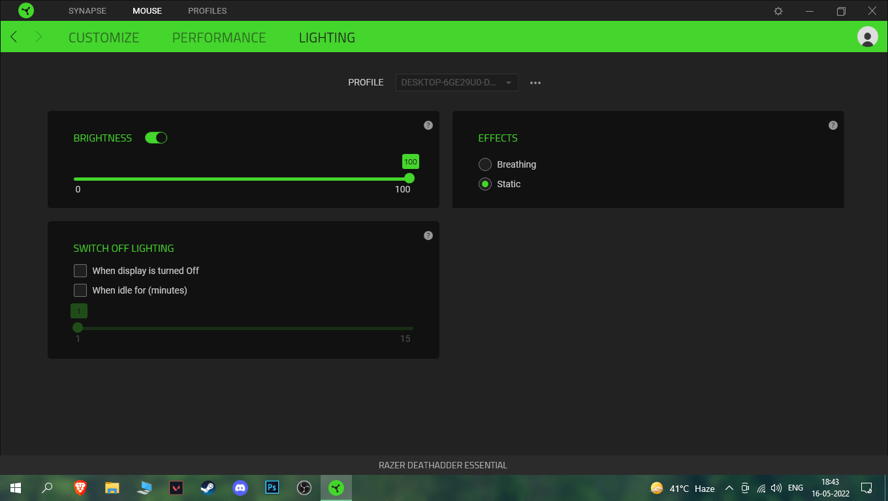Screen dimensions: 888x501
Task: Go back using the left arrow
Action: click(x=14, y=37)
